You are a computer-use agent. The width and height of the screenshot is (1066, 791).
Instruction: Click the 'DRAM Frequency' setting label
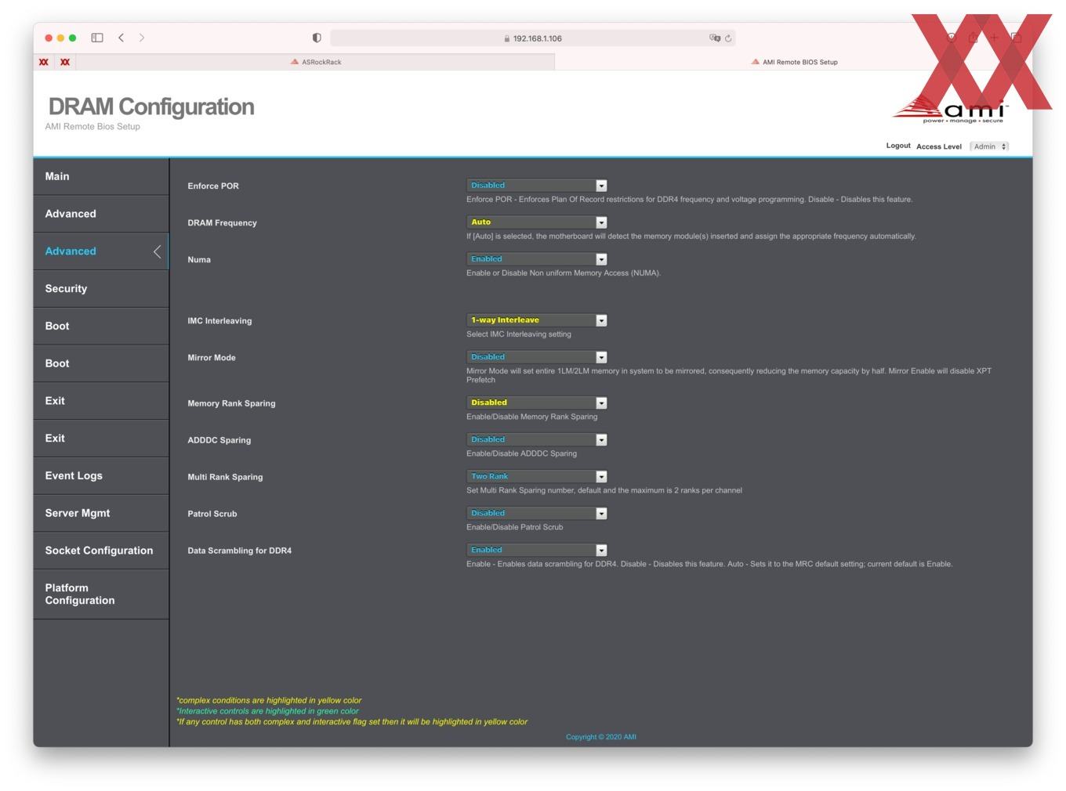(222, 223)
